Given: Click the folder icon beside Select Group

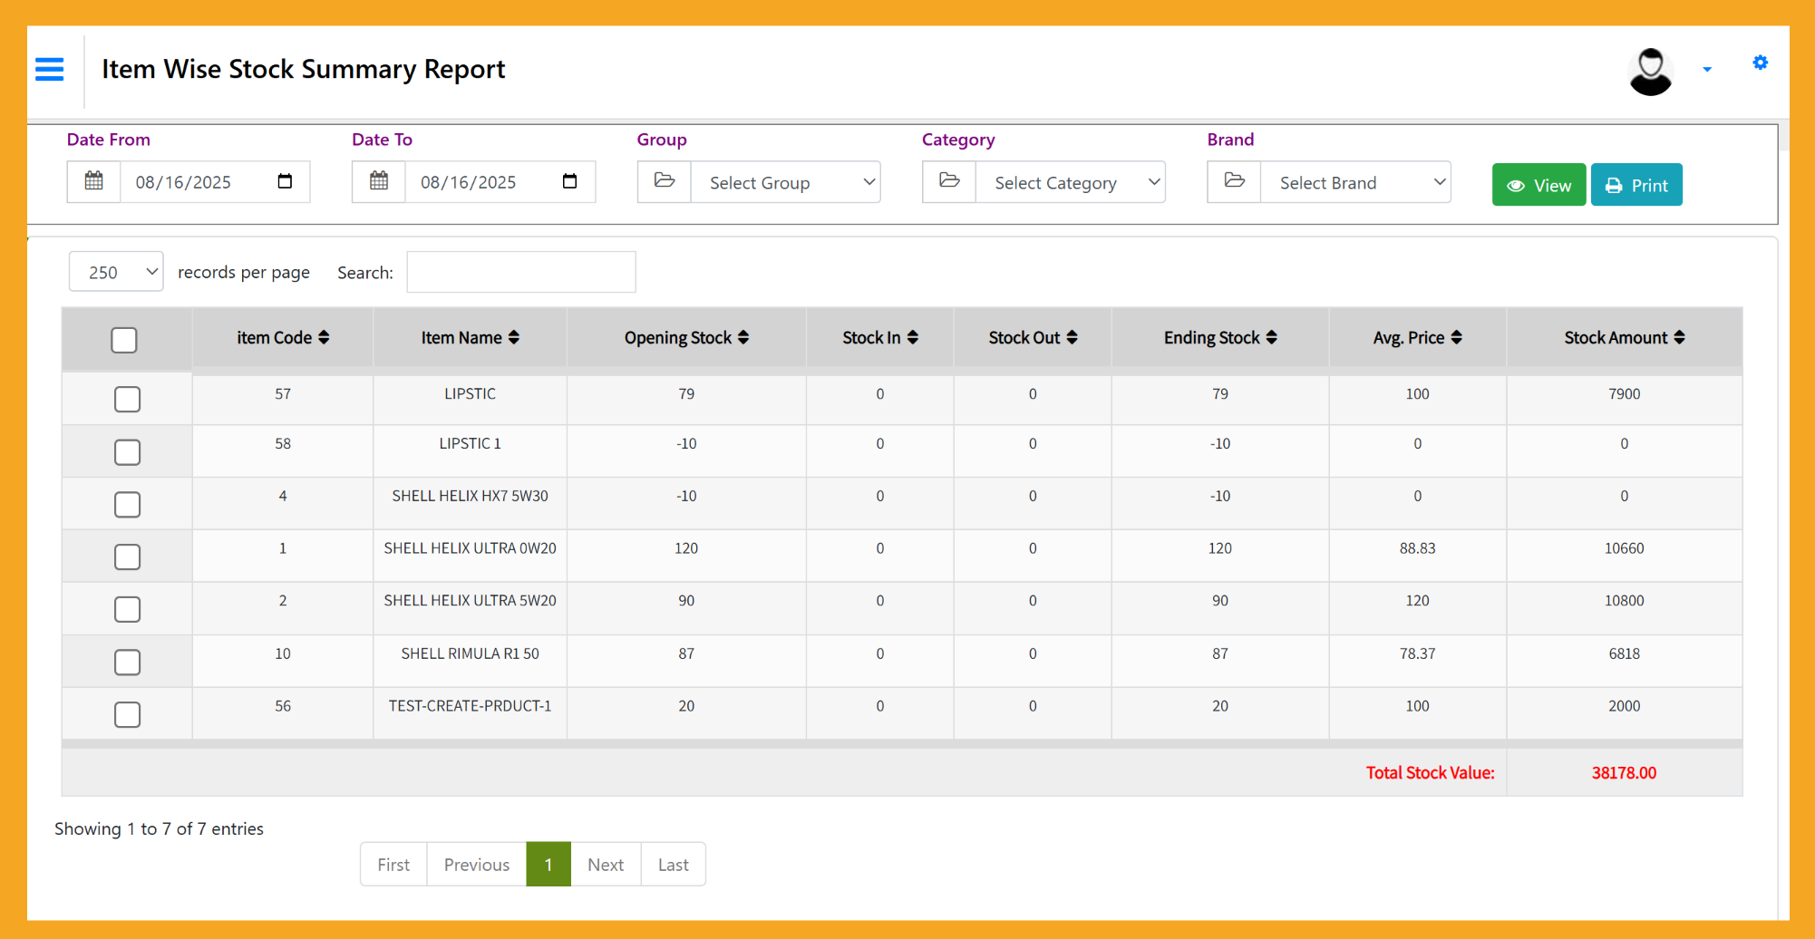Looking at the screenshot, I should pyautogui.click(x=665, y=181).
